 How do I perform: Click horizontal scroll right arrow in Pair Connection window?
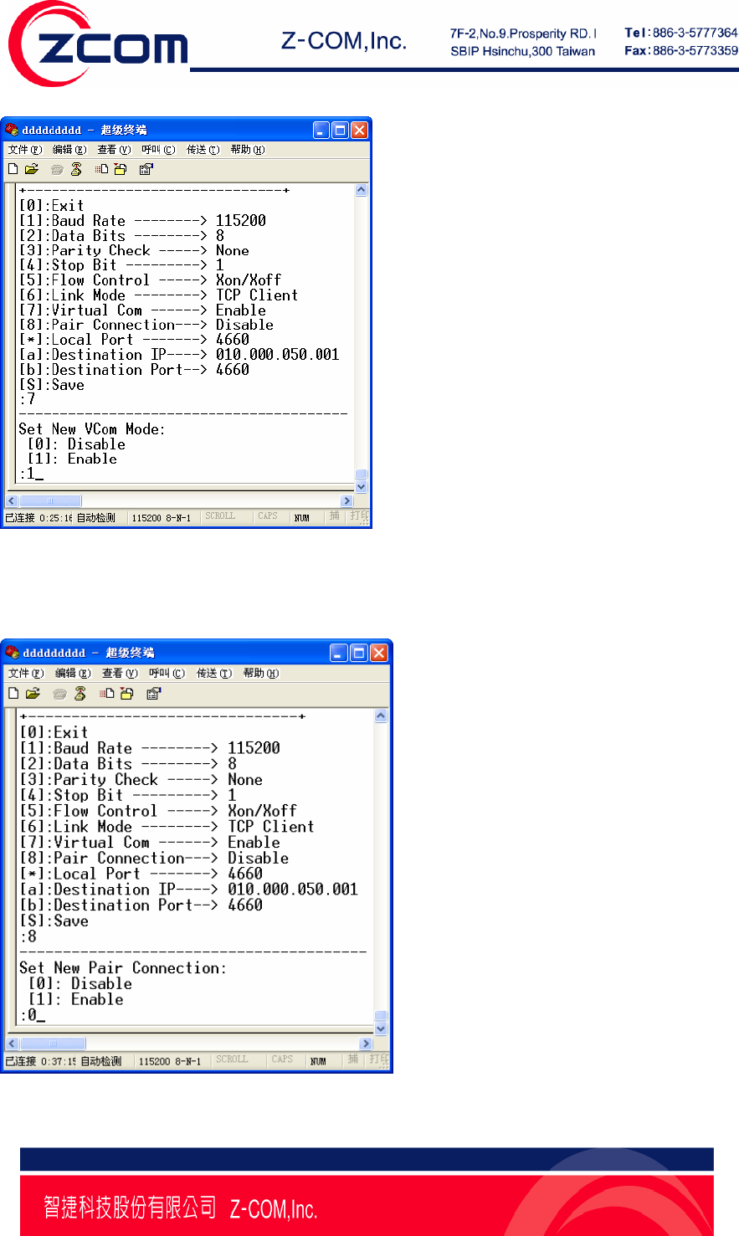[366, 1044]
